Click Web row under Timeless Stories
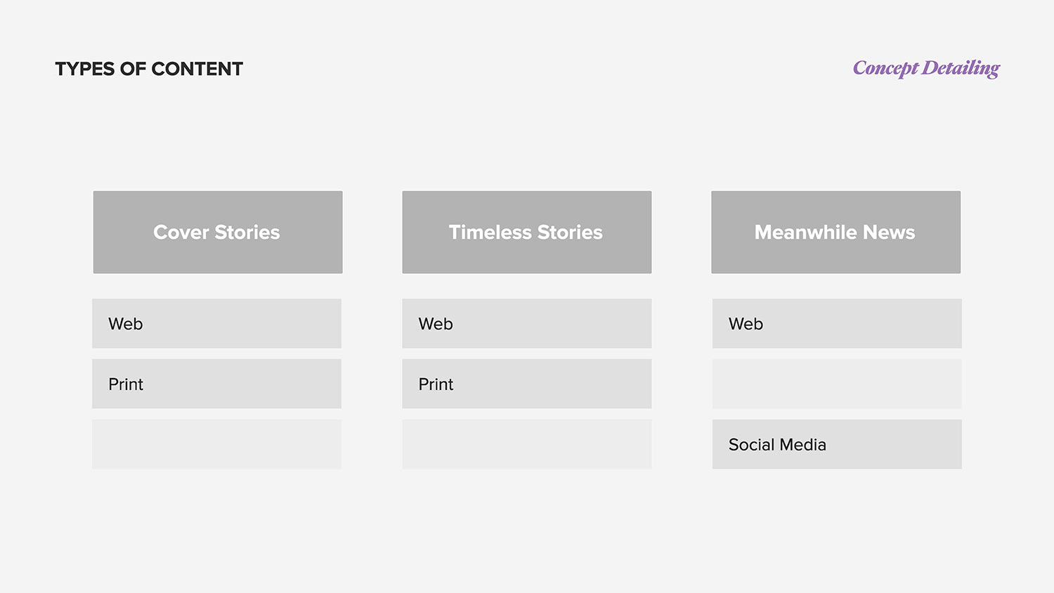 point(527,324)
